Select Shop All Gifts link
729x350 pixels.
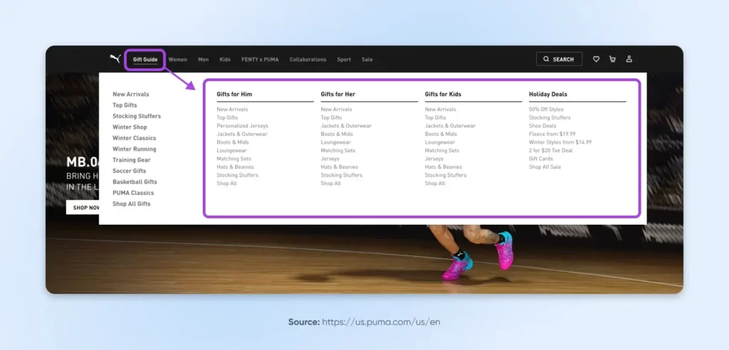(132, 203)
